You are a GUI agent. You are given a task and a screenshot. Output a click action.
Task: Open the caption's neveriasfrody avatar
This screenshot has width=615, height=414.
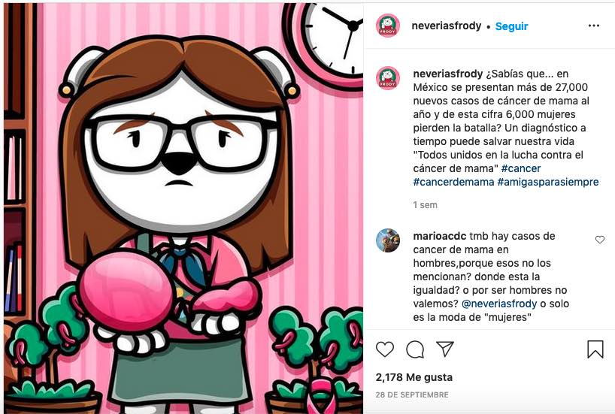point(388,78)
